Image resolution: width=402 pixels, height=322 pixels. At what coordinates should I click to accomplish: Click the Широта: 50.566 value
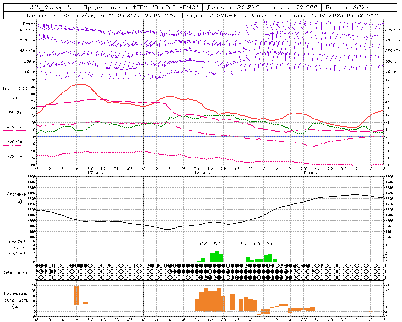coord(292,8)
